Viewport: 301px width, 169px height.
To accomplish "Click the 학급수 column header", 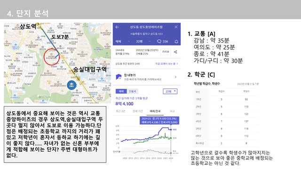I will pyautogui.click(x=222, y=91).
